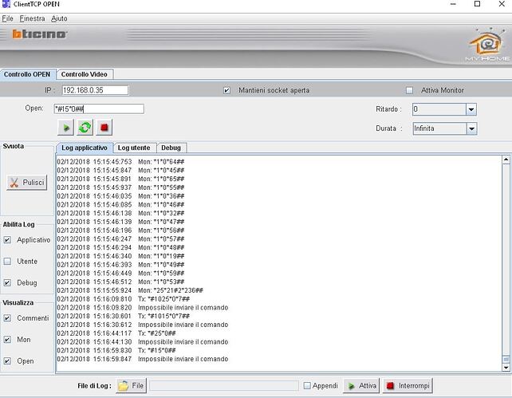Click the File di Log path field
Screen dimensions: 512x398
coord(224,386)
